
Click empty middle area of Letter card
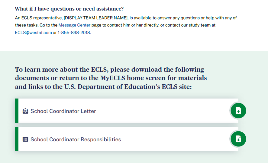[x=163, y=111]
